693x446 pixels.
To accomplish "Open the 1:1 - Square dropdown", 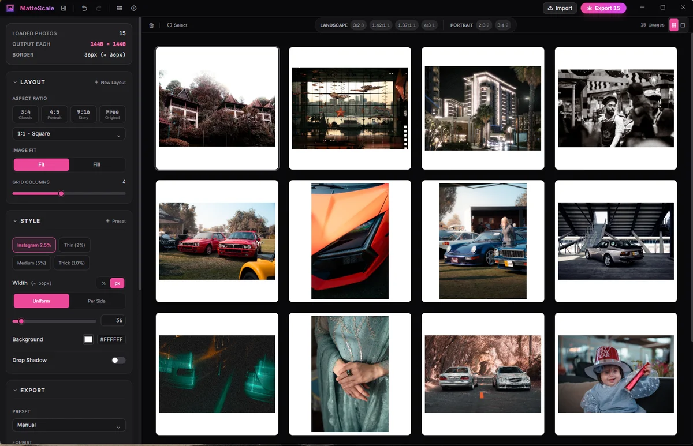I will [69, 134].
